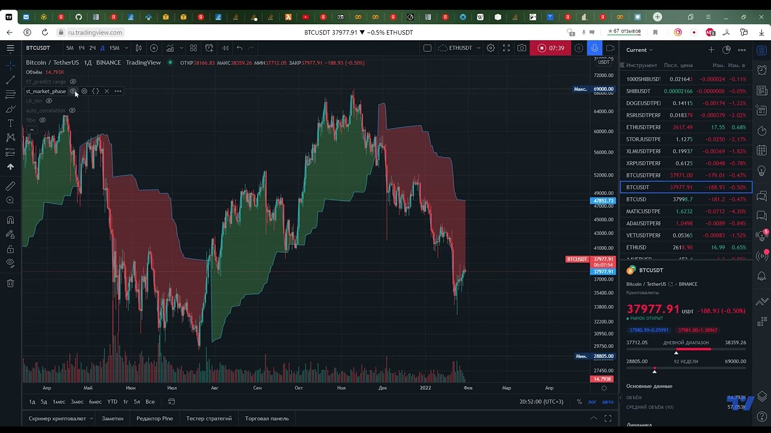Set date range to YTD

click(112, 402)
